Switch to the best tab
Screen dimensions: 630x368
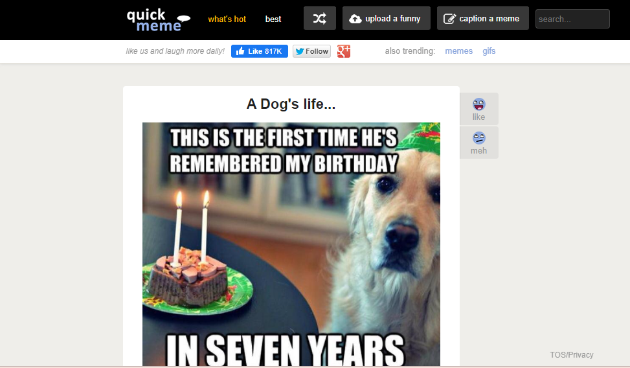pos(273,19)
